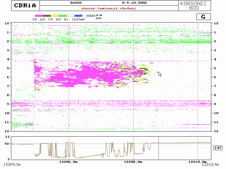Click the 12204.2m start distance label
226x169 pixels.
tap(12, 164)
